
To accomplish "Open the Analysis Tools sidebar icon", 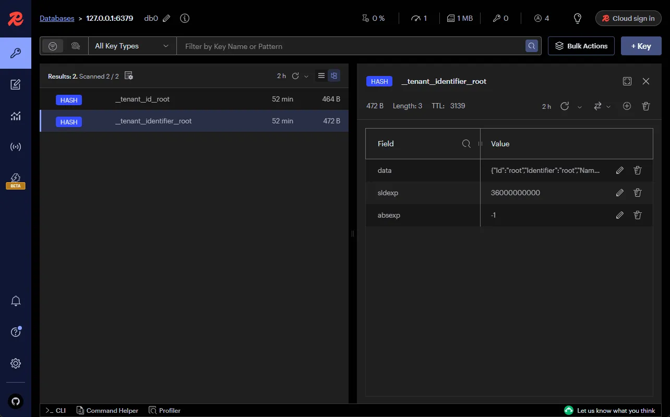I will (16, 116).
